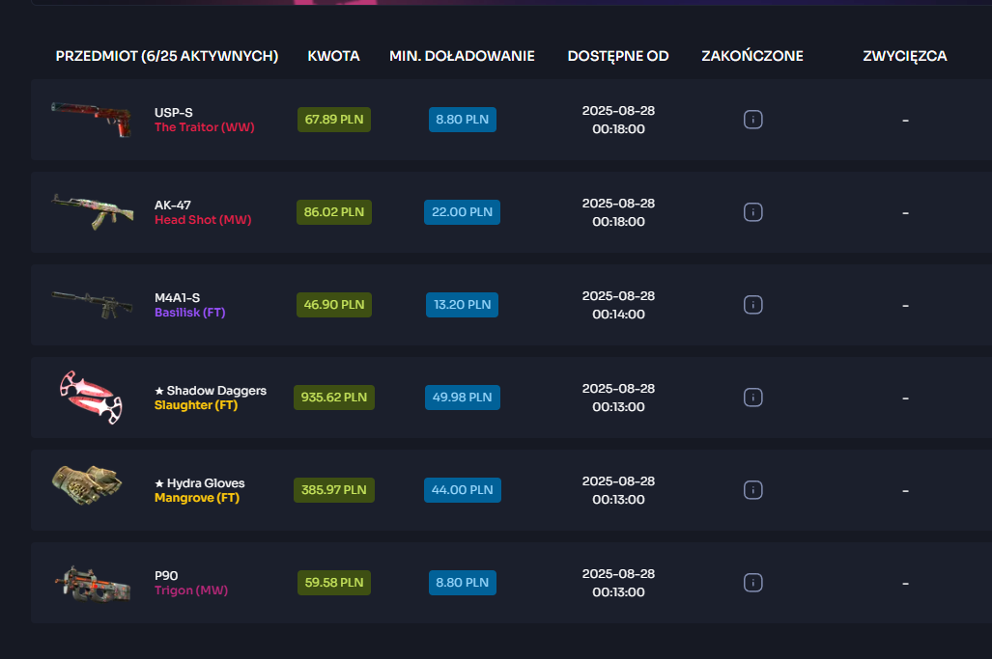The image size is (992, 659).
Task: Open info icon in Shadow Daggers row
Action: 752,398
